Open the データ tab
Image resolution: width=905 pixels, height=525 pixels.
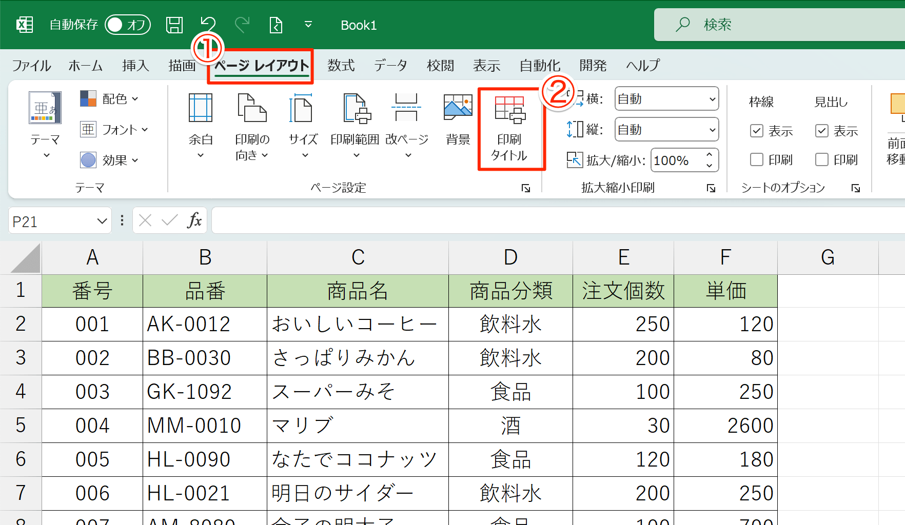391,66
